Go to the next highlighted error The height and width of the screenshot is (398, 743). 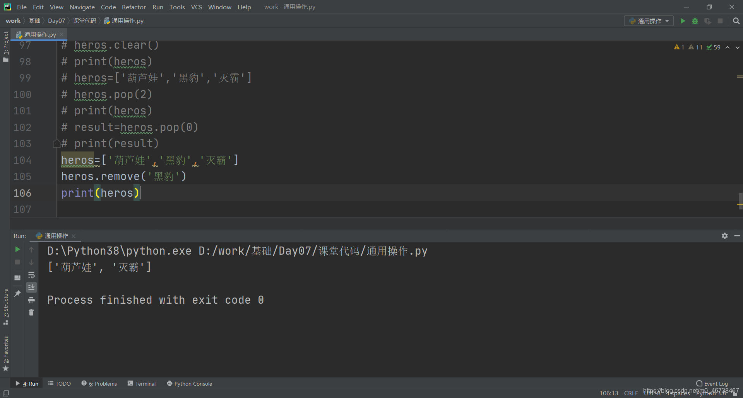(x=738, y=48)
